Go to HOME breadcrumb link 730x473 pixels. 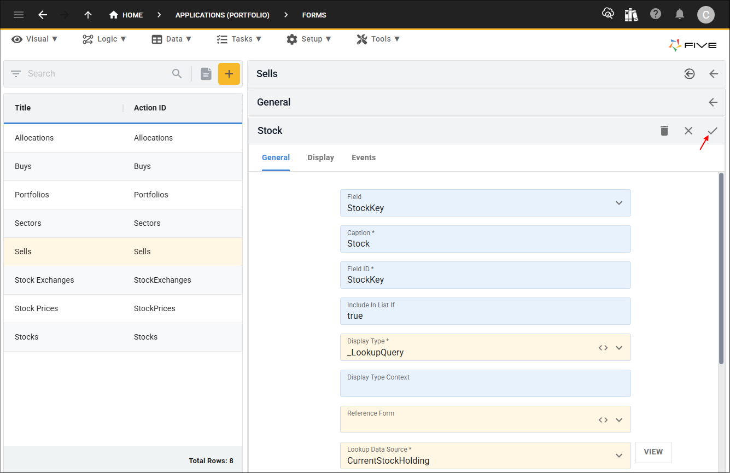pyautogui.click(x=126, y=15)
